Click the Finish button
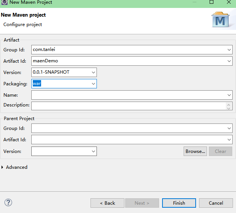The width and height of the screenshot is (236, 213). point(179,203)
